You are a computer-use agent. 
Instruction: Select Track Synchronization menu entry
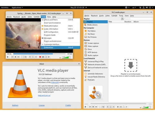point(60,23)
